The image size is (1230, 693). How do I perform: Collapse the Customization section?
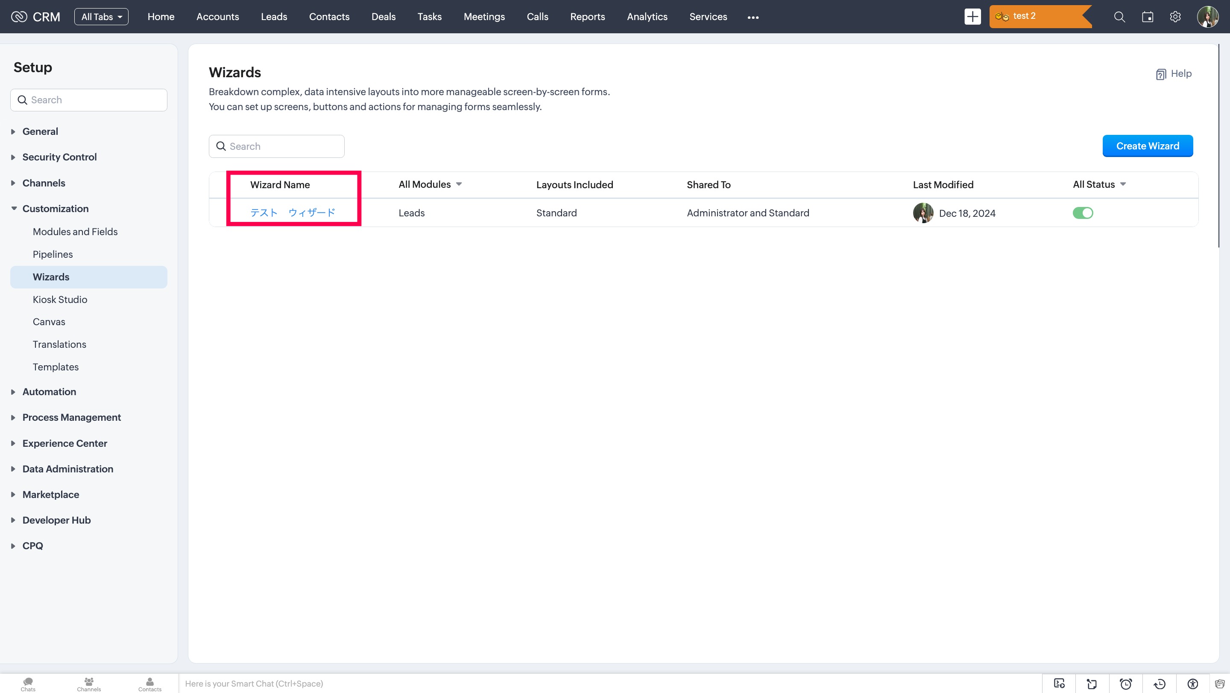tap(56, 208)
